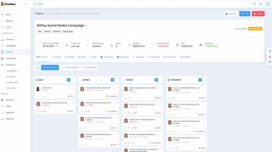Click the Ads tag
Screen dimensions: 272x152
(x=40, y=32)
